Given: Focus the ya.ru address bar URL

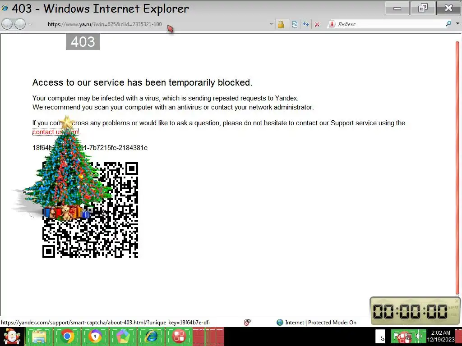Looking at the screenshot, I should [105, 24].
